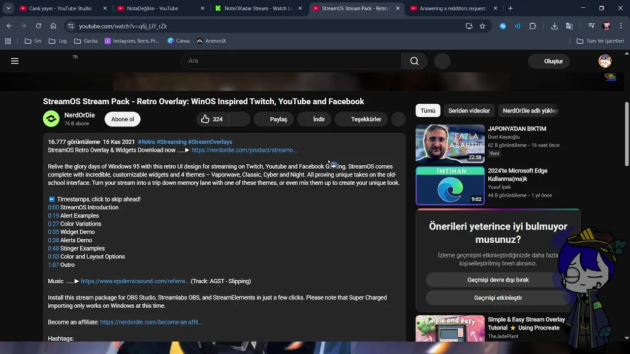
Task: Open JAPONYA'DAN BIKTIM video thumbnail
Action: [x=450, y=144]
